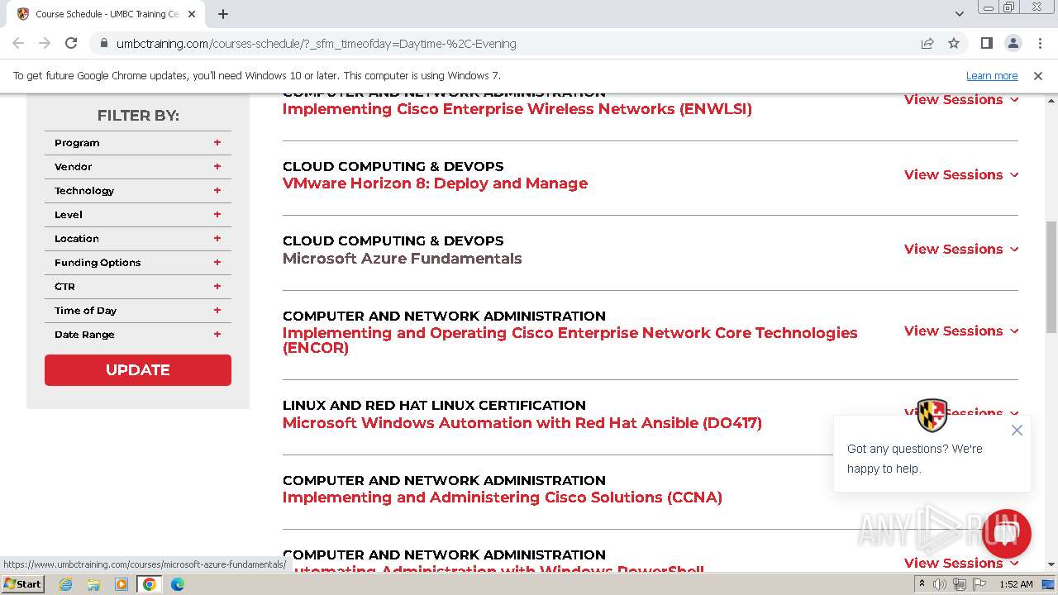Screen dimensions: 1058x595
Task: Open the Windows Automation with Red Hat Ansible course
Action: click(x=522, y=423)
